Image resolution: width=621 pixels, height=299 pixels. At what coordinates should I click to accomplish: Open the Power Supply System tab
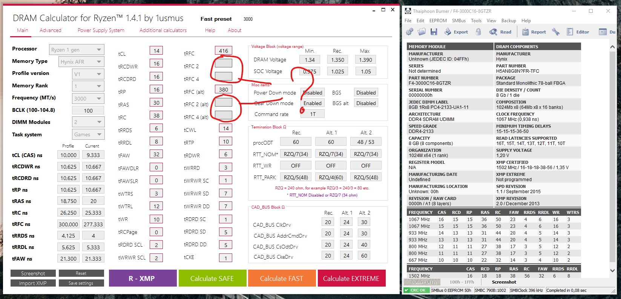[x=101, y=30]
